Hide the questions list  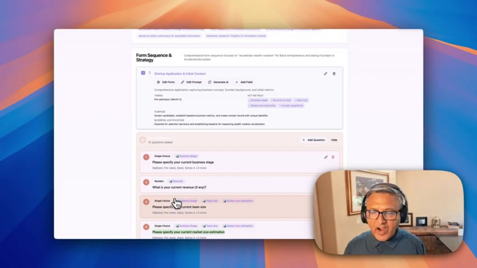[x=334, y=140]
